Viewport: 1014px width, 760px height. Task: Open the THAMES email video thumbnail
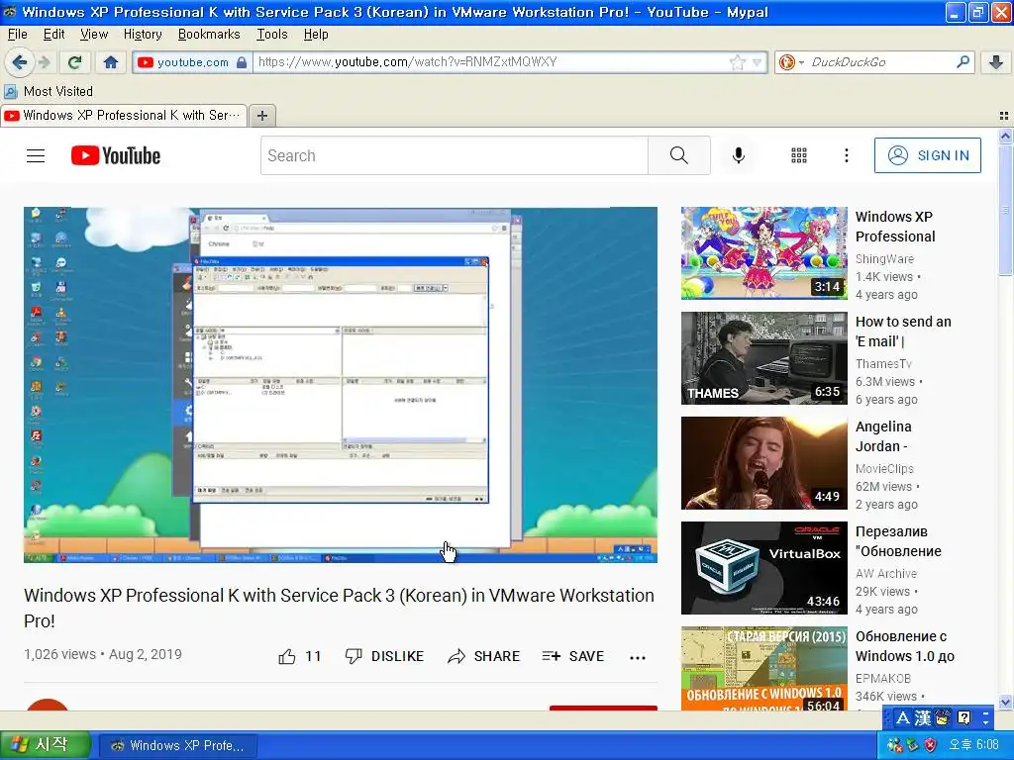point(763,358)
